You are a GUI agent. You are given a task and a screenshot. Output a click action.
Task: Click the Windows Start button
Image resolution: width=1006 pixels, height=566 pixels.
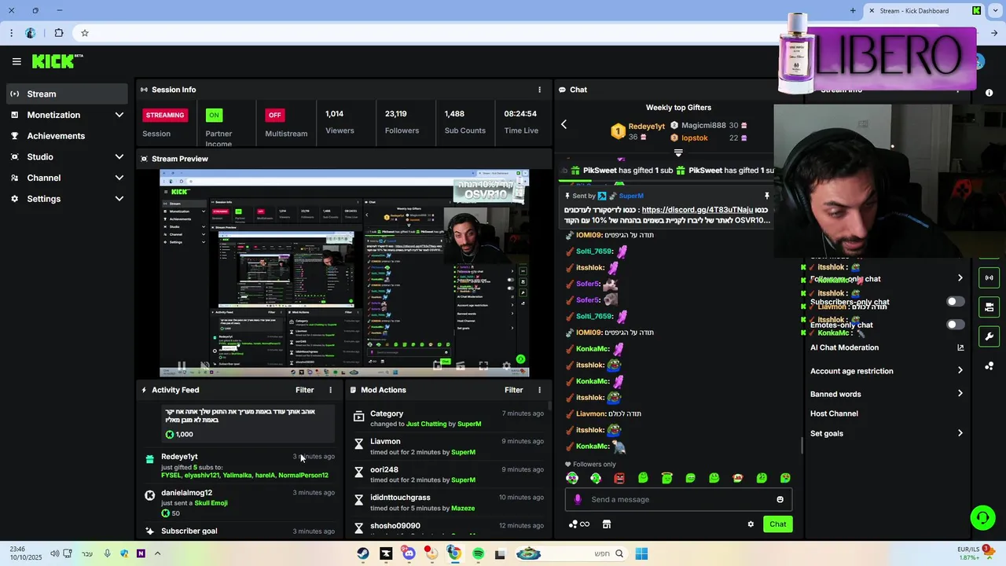[x=641, y=553]
